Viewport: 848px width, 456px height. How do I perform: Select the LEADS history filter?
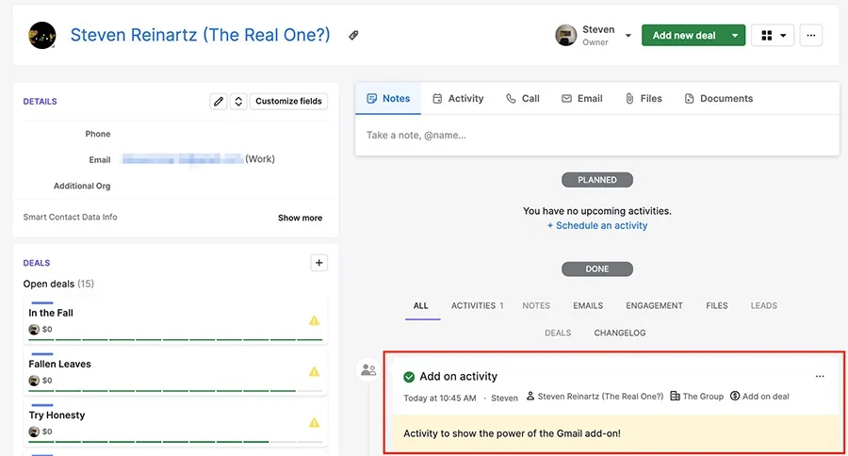[x=763, y=305]
